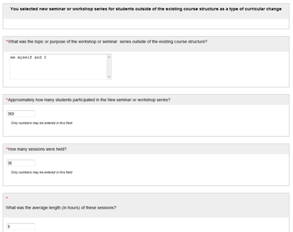Image resolution: width=293 pixels, height=232 pixels.
Task: Click the 'How many sessions were held?' label
Action: pyautogui.click(x=37, y=149)
